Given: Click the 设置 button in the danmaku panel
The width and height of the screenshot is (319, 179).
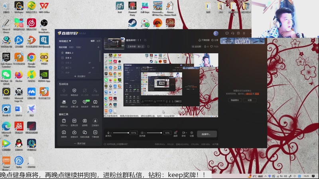Looking at the screenshot, I should 250,100.
